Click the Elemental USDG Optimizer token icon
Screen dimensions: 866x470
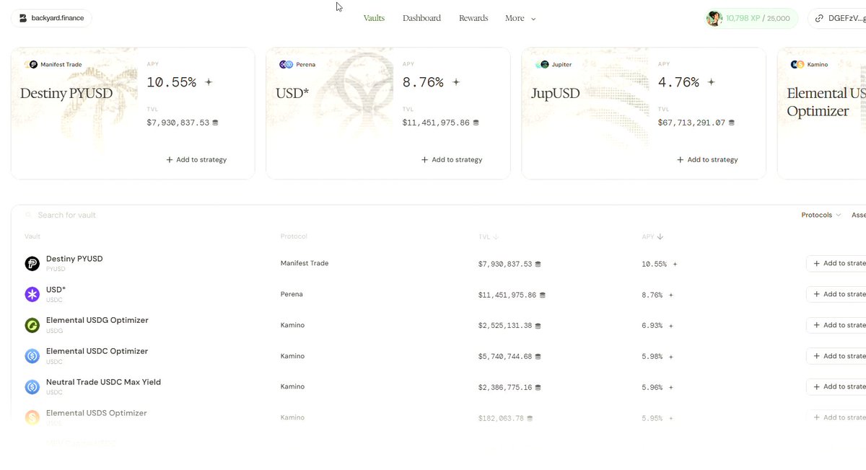32,325
